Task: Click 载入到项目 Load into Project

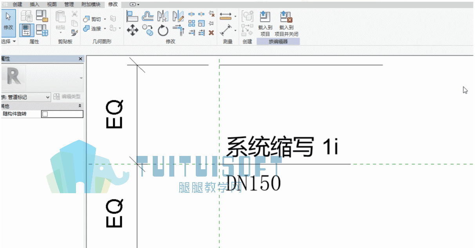Action: click(265, 23)
